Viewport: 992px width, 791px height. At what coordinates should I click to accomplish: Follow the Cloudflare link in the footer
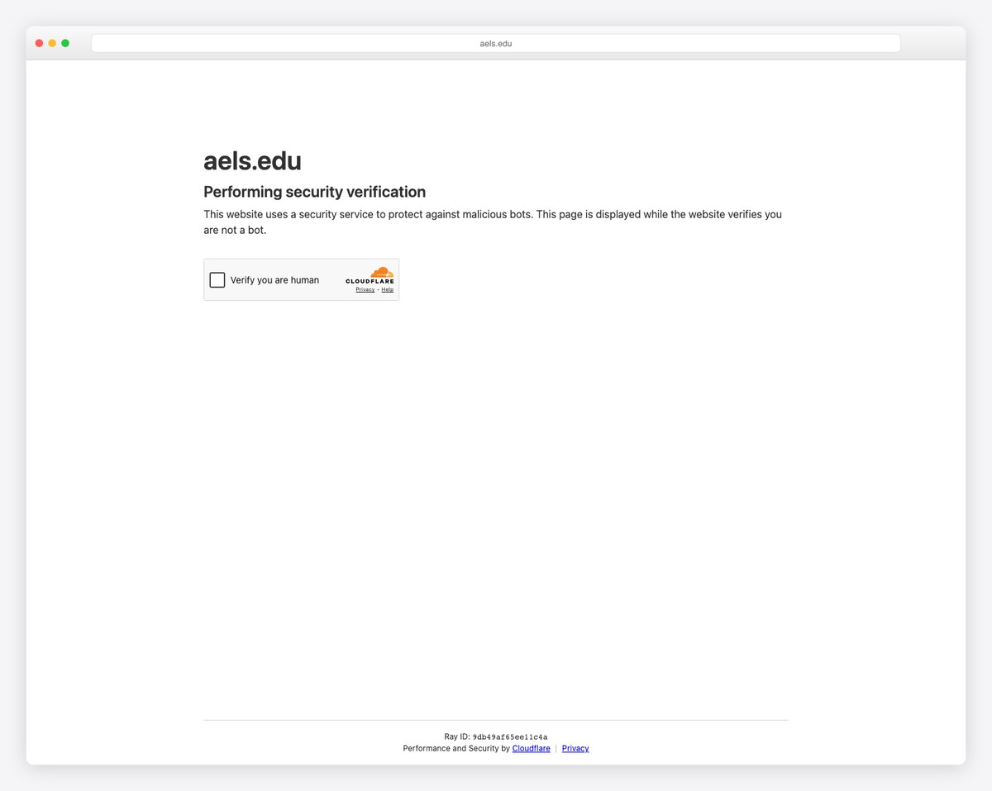coord(532,749)
